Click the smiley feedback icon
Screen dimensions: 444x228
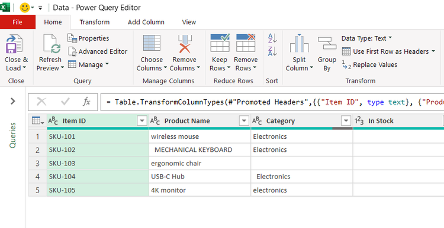coord(25,8)
